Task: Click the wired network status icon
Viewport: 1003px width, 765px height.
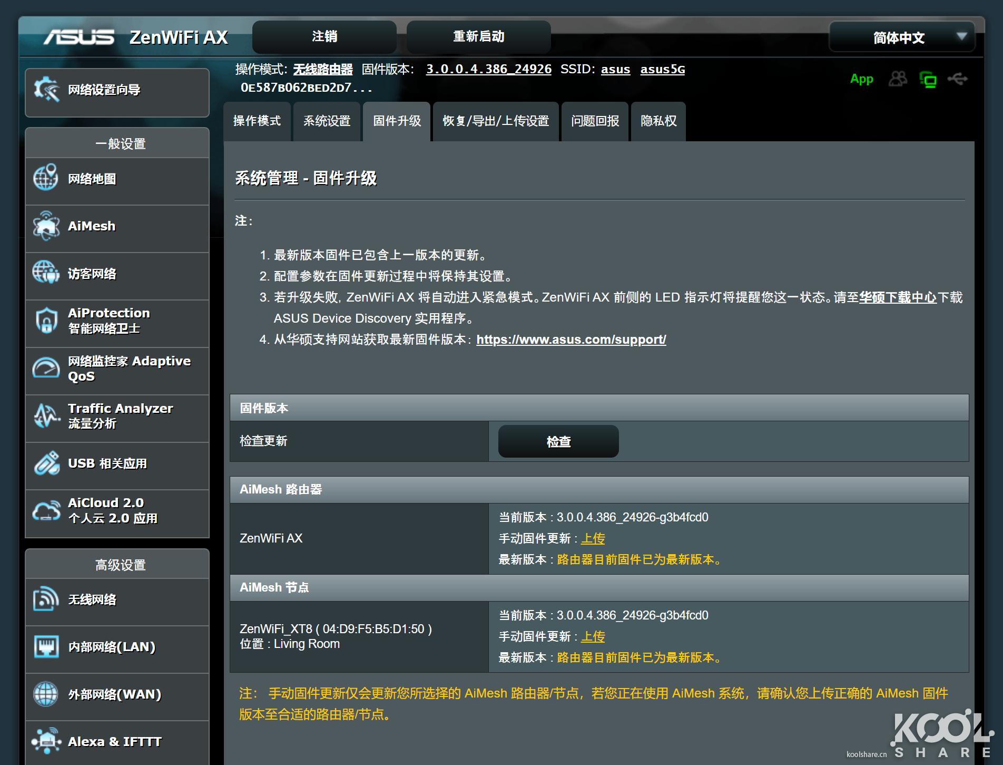Action: 928,80
